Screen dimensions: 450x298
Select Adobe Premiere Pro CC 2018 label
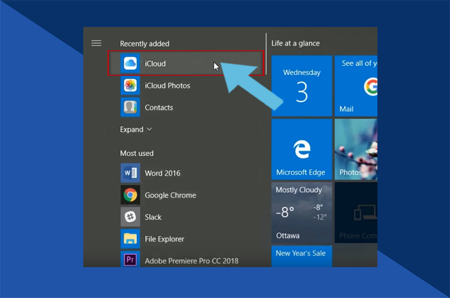[x=191, y=261]
